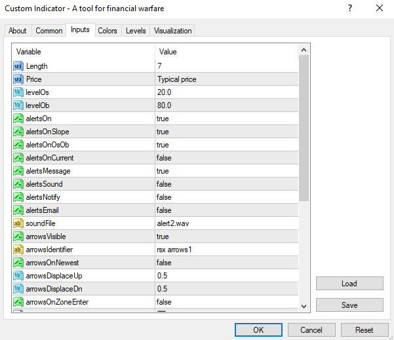This screenshot has width=394, height=340.
Task: Open the About tab
Action: coord(18,31)
